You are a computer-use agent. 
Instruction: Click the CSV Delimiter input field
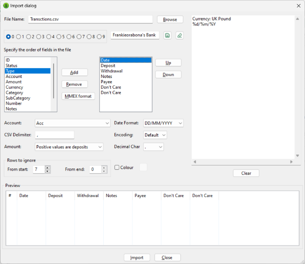55,135
